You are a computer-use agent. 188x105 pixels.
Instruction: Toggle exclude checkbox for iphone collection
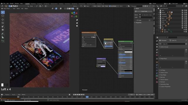pyautogui.click(x=182, y=12)
